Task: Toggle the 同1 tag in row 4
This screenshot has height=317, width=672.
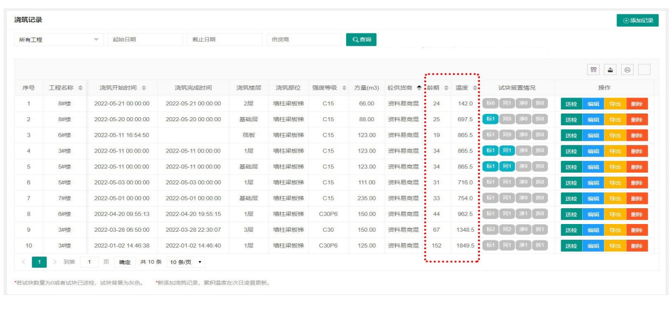Action: 507,151
